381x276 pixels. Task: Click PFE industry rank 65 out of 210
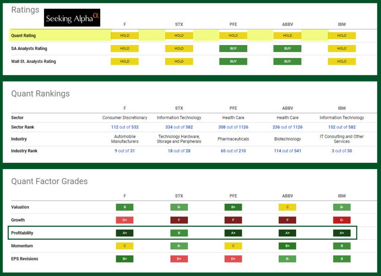click(233, 151)
